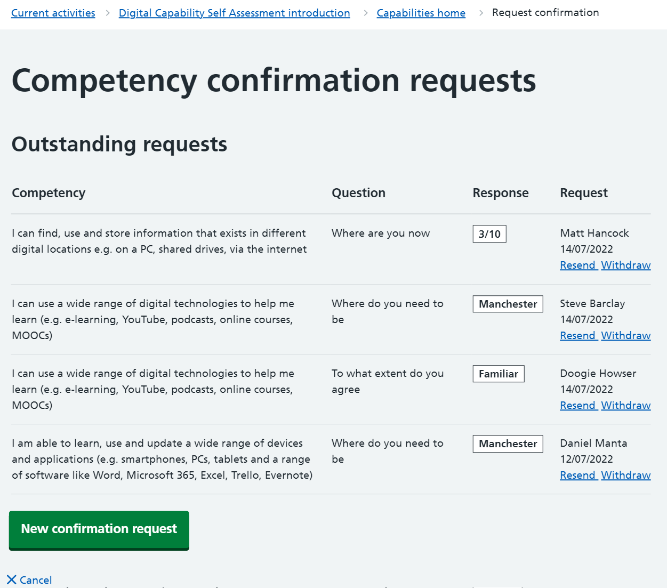Navigate to Capabilities home breadcrumb
The height and width of the screenshot is (588, 667).
click(x=421, y=13)
